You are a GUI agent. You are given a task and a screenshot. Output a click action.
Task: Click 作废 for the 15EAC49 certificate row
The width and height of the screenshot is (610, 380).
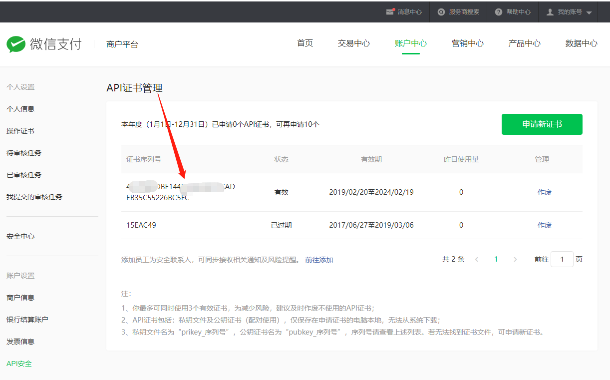pyautogui.click(x=545, y=225)
